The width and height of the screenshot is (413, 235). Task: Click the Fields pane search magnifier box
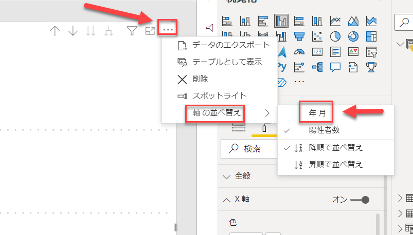[x=404, y=23]
